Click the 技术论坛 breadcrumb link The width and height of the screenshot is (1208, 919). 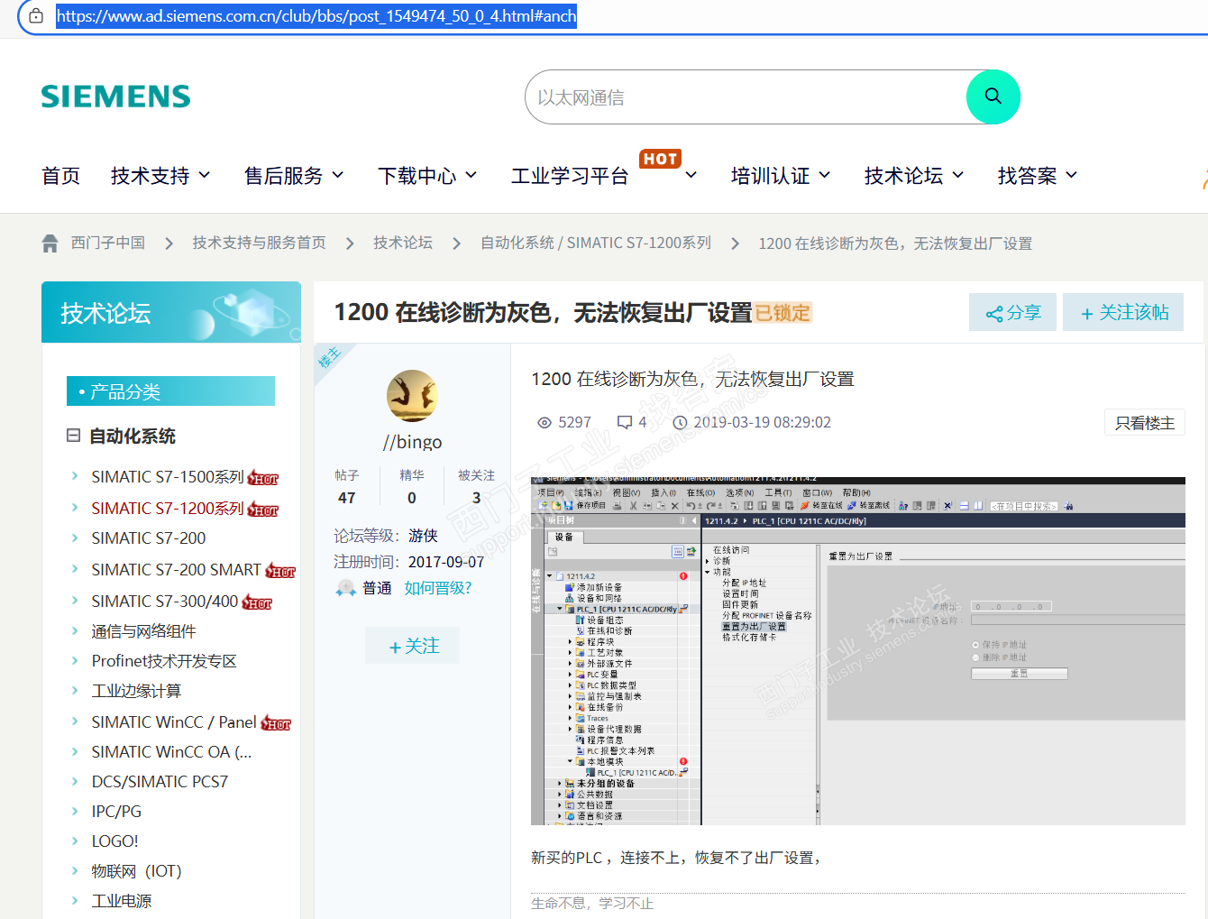click(403, 243)
